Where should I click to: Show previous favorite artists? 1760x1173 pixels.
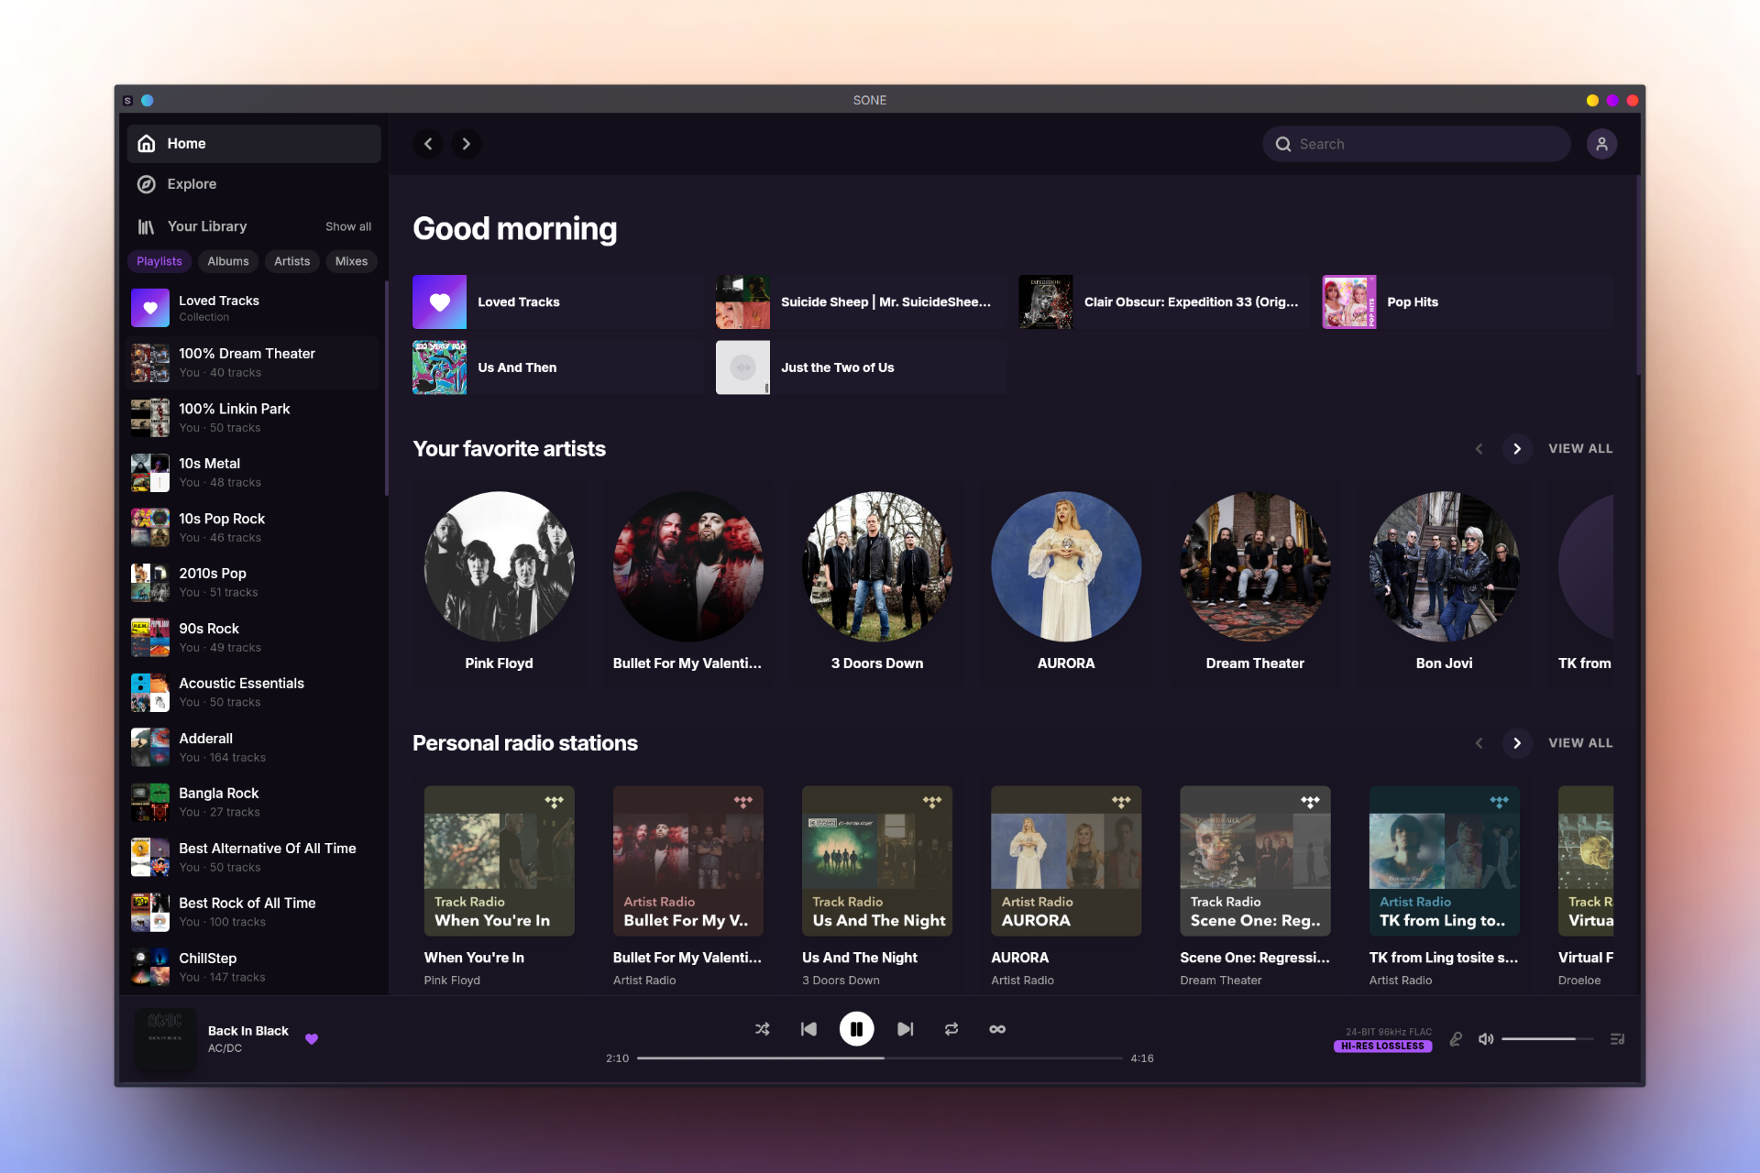point(1479,449)
